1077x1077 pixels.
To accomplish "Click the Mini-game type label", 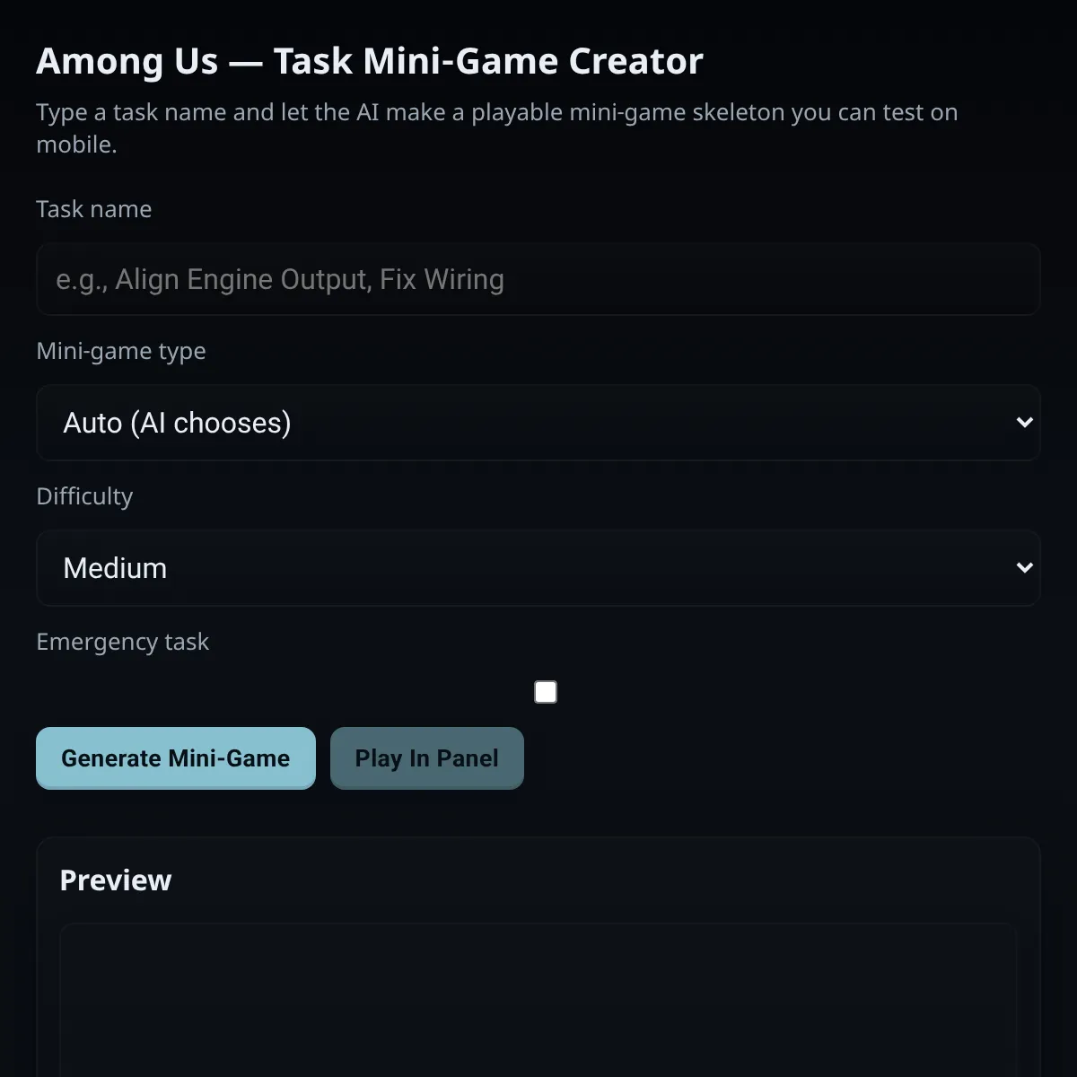I will click(x=121, y=351).
